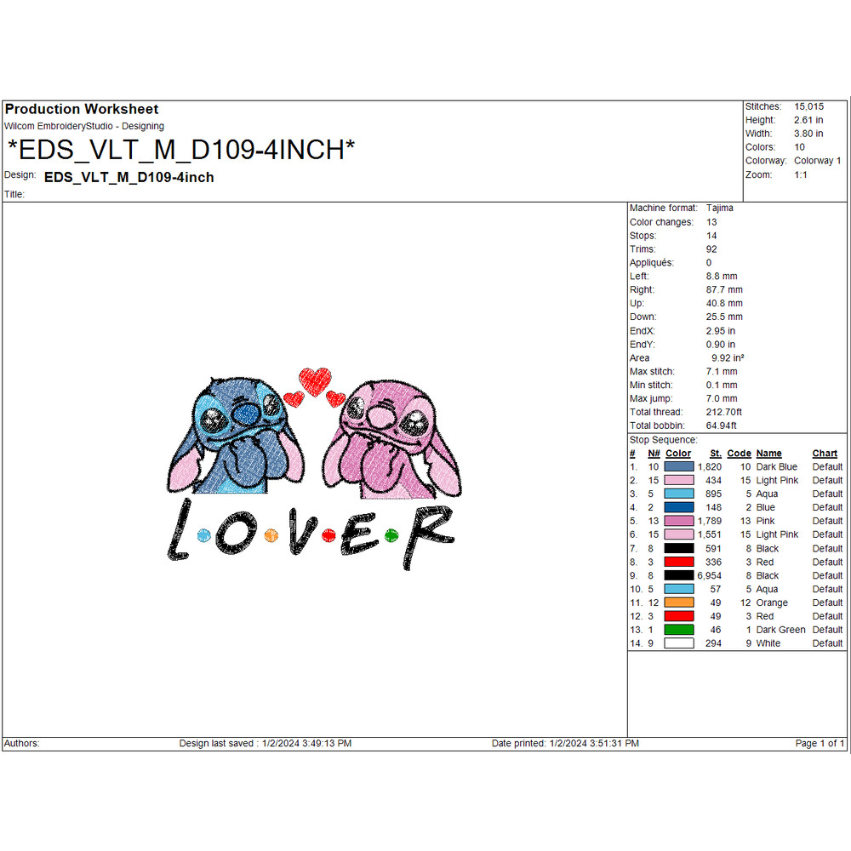The width and height of the screenshot is (851, 851).
Task: Select the design name EDS_VLT_M_D109-4inch
Action: (x=129, y=177)
